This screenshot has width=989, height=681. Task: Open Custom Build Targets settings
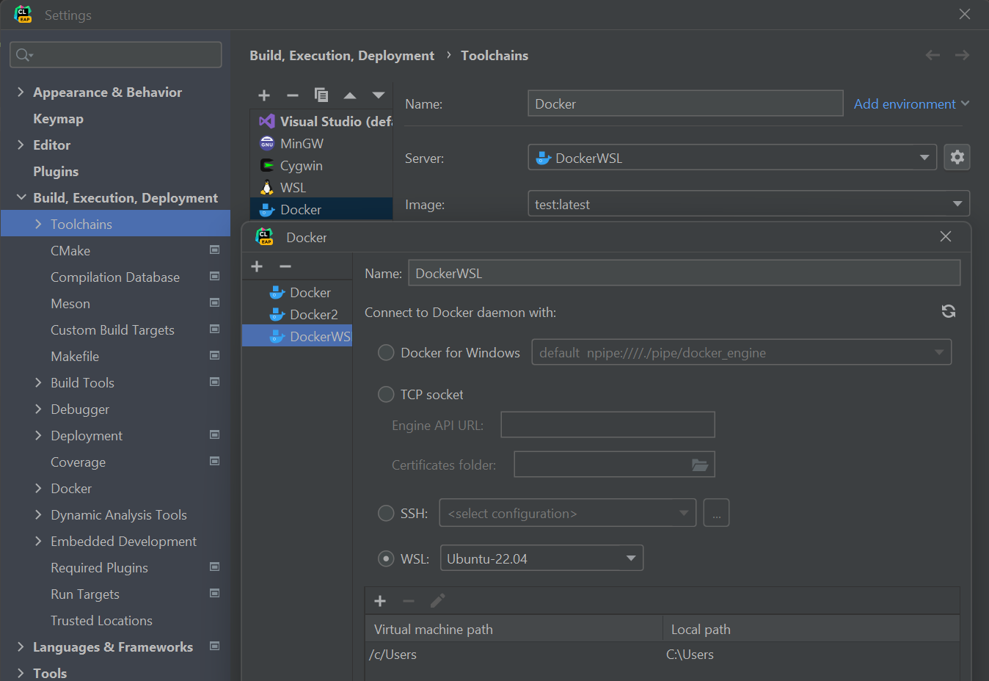pos(112,330)
